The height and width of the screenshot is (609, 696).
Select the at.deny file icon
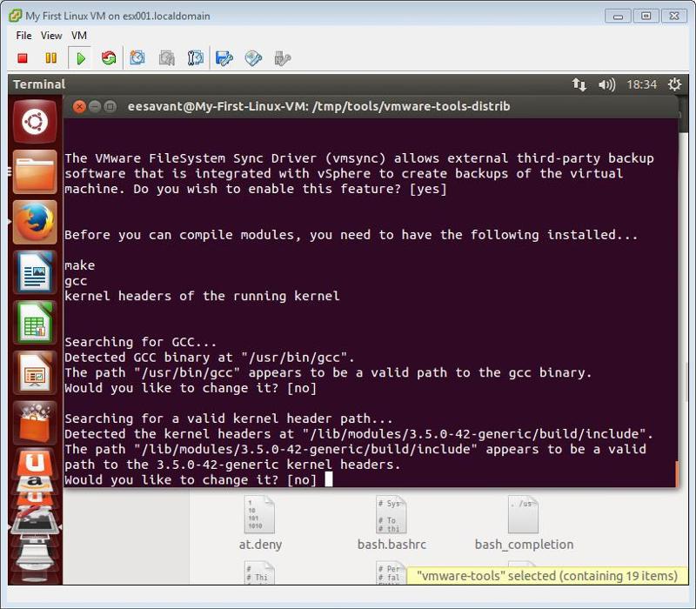pos(260,523)
